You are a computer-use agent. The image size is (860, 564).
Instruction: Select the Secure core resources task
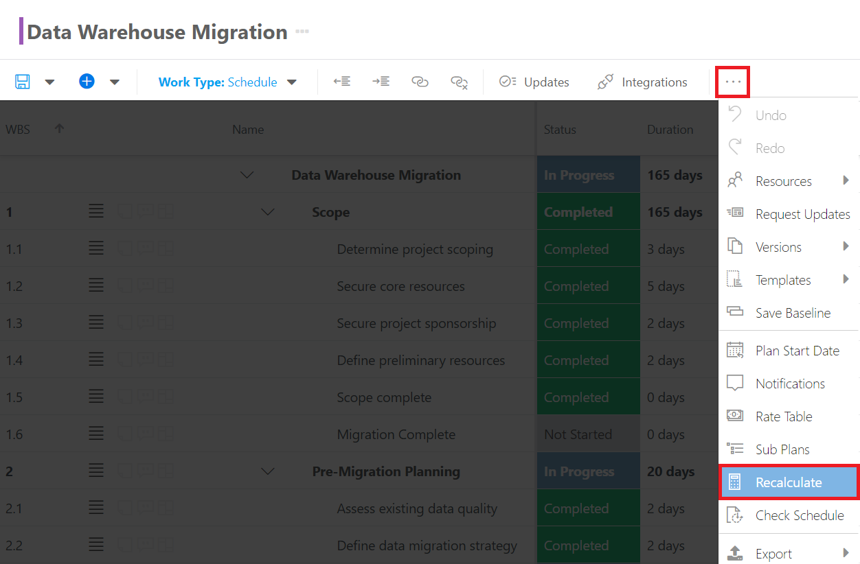pos(400,286)
